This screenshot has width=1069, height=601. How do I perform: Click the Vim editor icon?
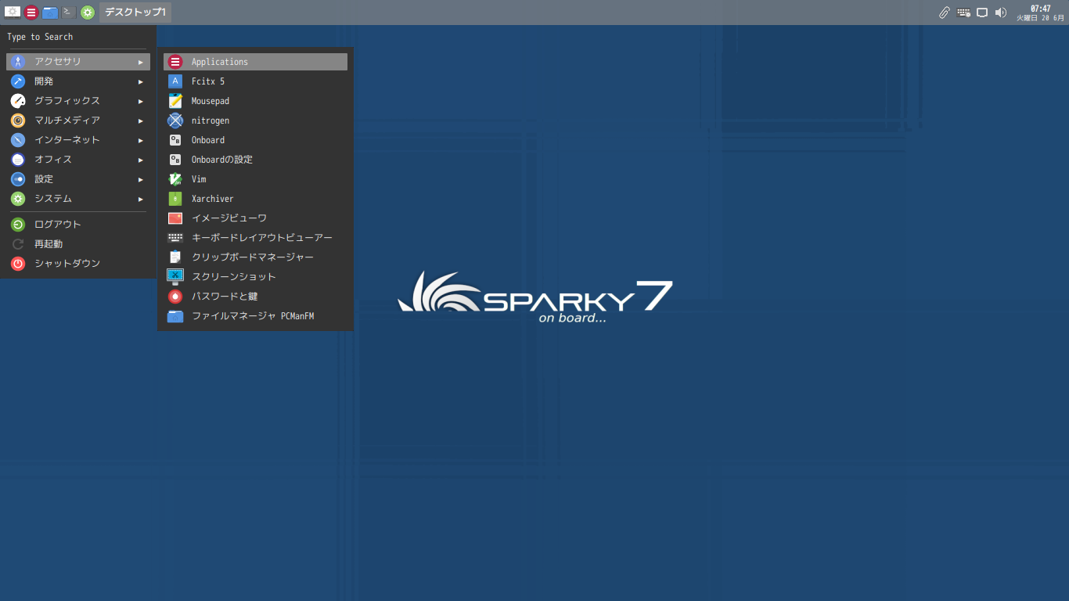pos(175,179)
